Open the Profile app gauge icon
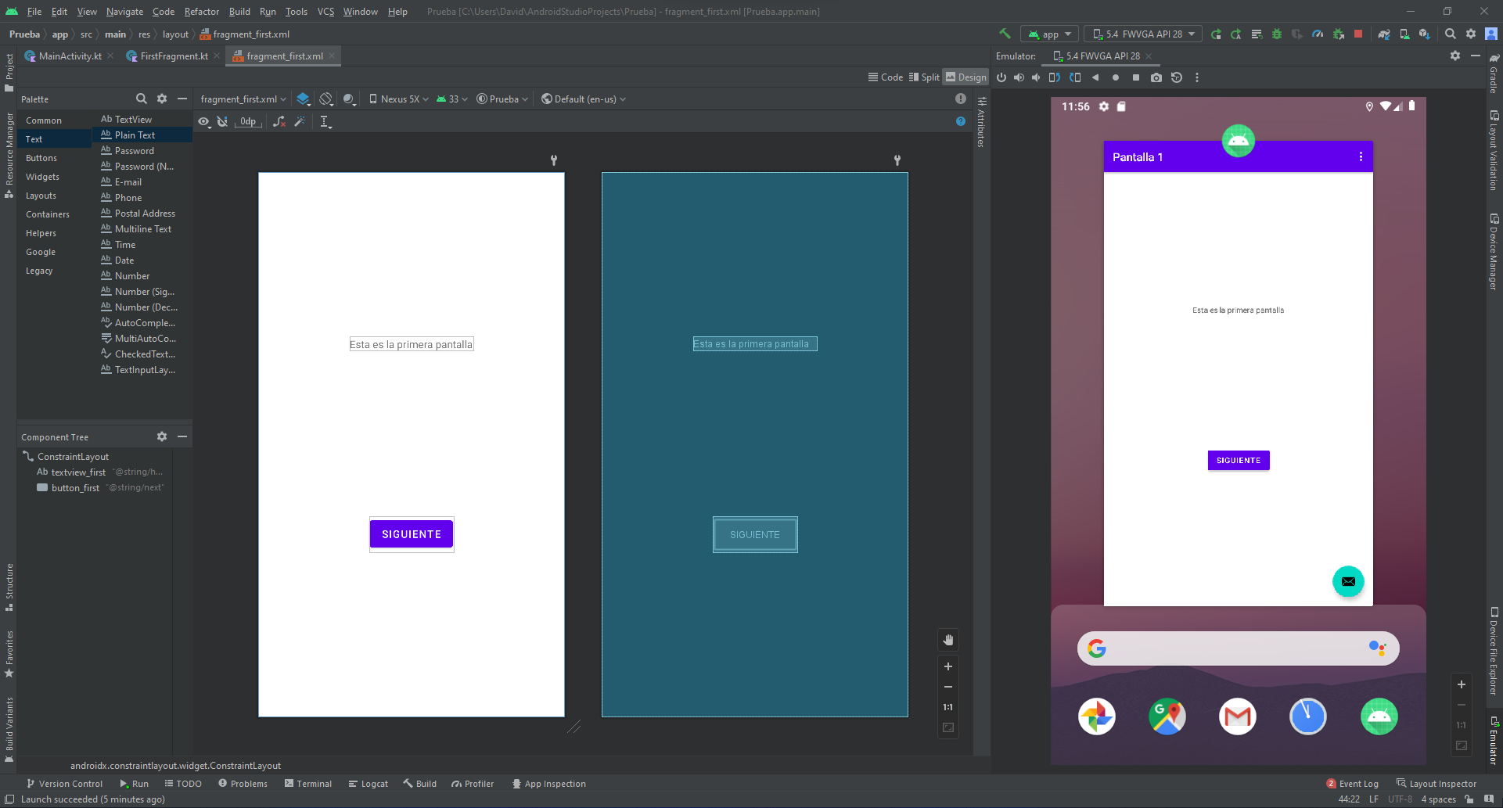This screenshot has height=808, width=1503. pos(1318,34)
